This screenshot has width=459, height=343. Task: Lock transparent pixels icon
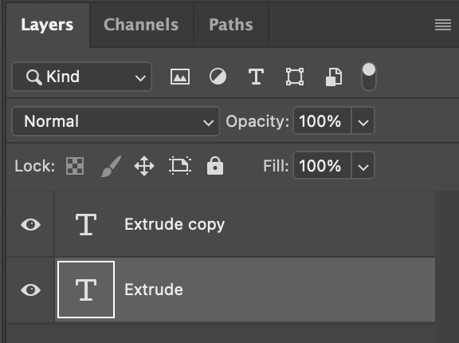(75, 166)
